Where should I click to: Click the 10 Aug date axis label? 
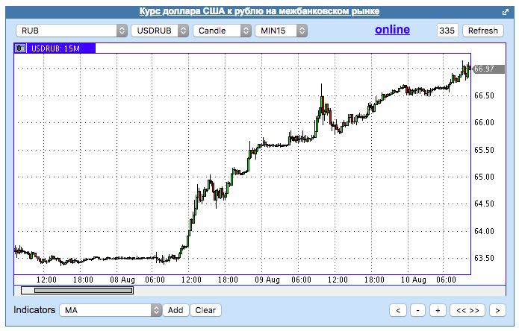coord(414,280)
